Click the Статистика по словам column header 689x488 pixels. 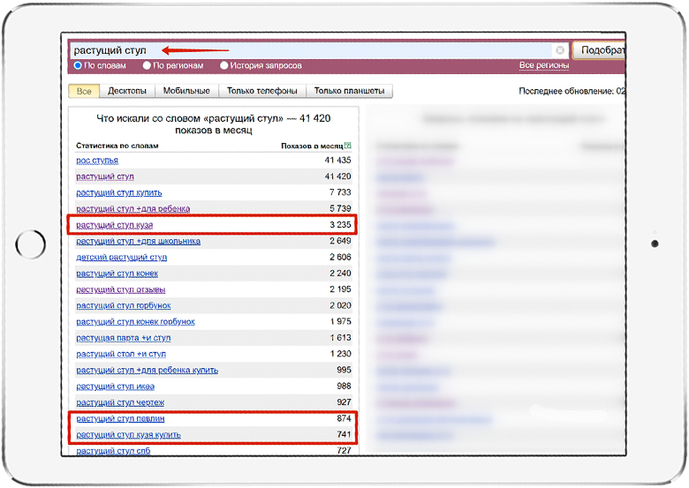pos(117,146)
